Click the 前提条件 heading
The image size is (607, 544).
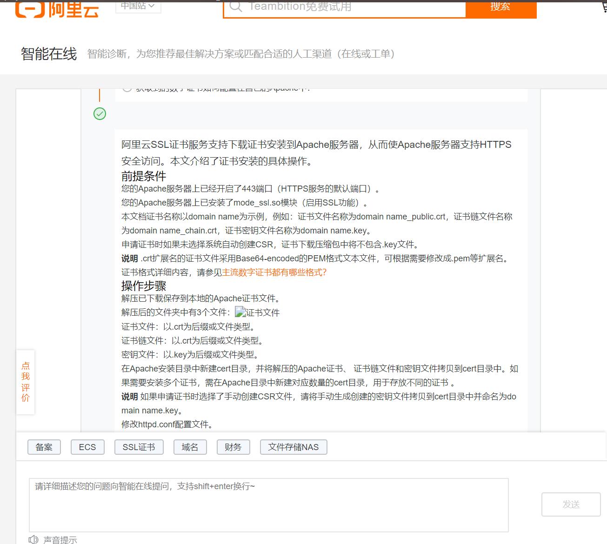point(144,176)
